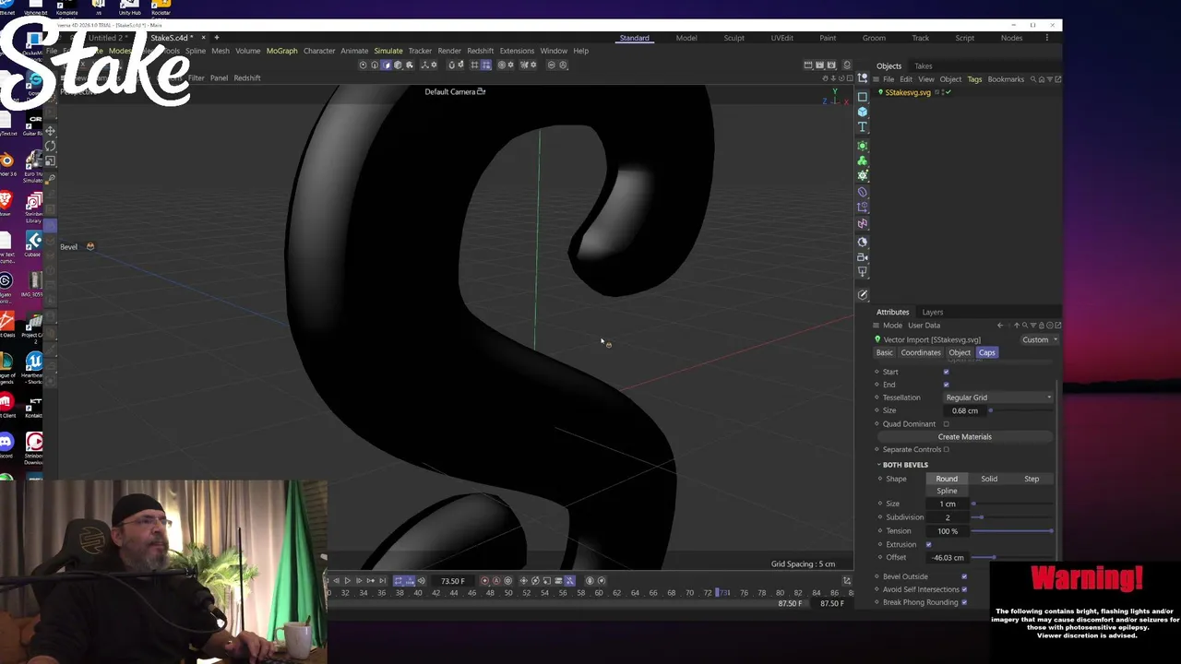Select the Round bevel shape
The height and width of the screenshot is (664, 1181).
(947, 479)
